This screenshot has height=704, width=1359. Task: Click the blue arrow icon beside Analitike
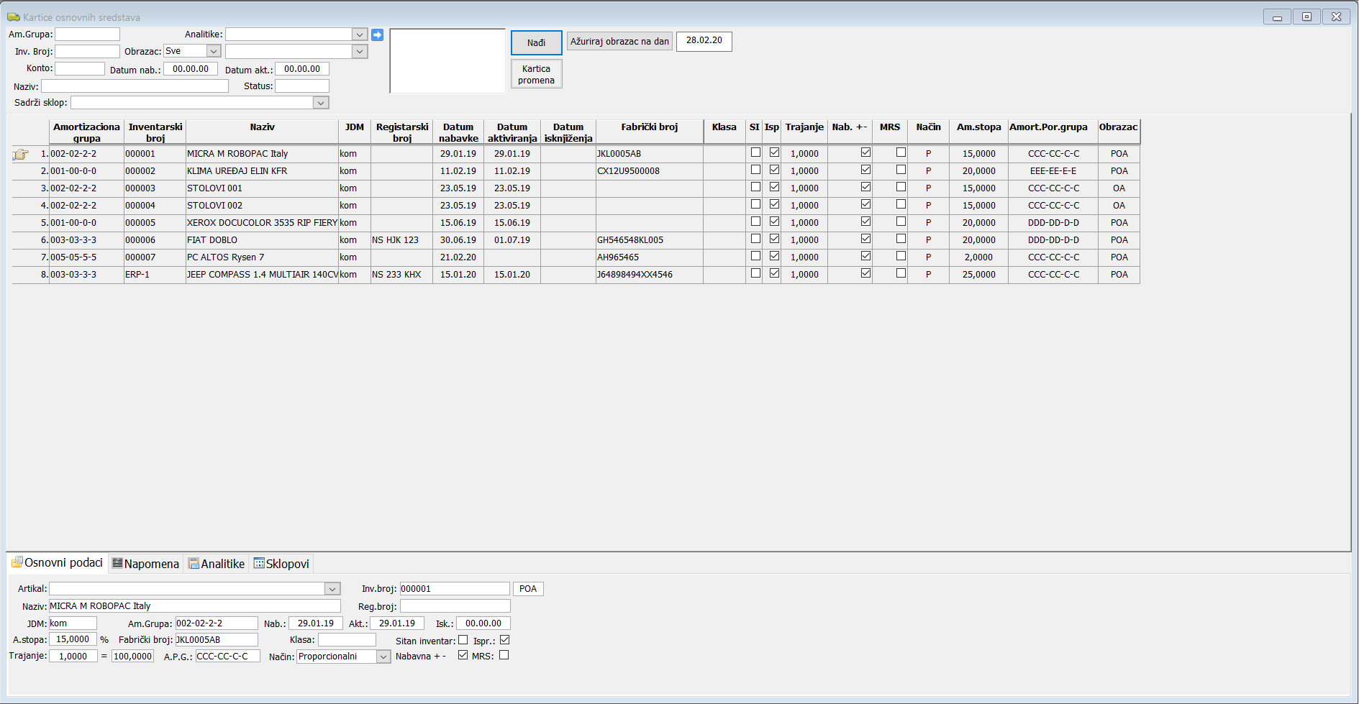pyautogui.click(x=377, y=35)
